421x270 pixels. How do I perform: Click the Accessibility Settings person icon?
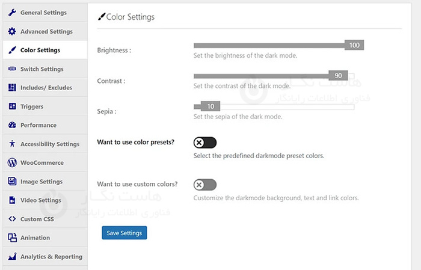(x=12, y=144)
